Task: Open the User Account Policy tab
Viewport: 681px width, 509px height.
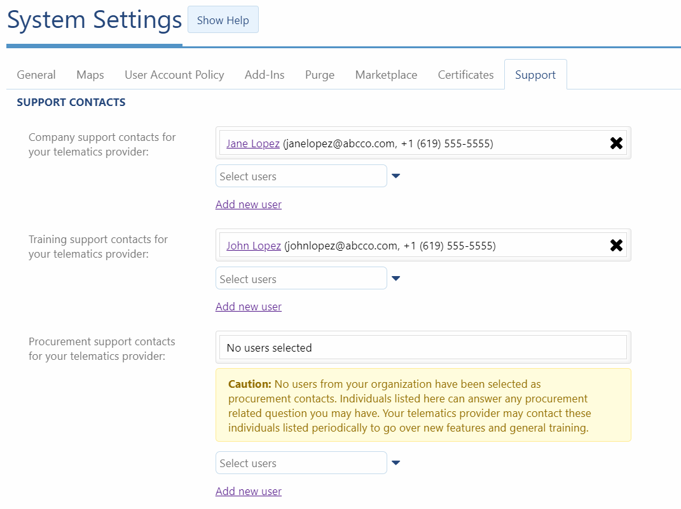Action: (x=174, y=75)
